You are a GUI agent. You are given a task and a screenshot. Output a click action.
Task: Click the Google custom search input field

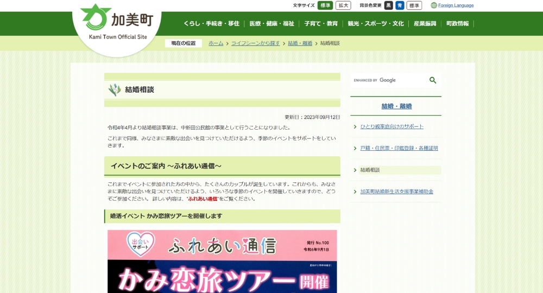pyautogui.click(x=389, y=80)
